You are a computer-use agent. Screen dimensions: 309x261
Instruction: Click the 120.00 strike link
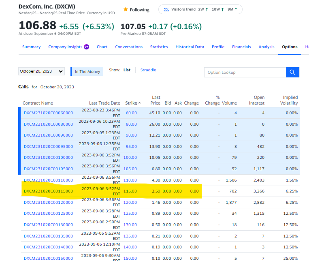click(130, 202)
